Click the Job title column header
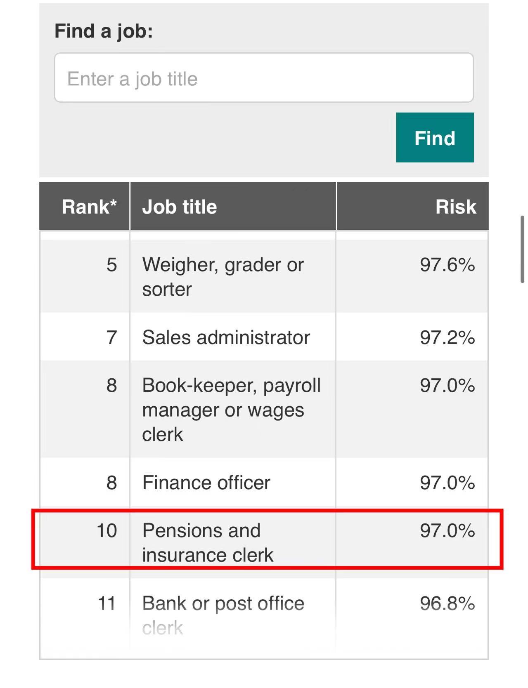This screenshot has height=688, width=528. [x=180, y=206]
